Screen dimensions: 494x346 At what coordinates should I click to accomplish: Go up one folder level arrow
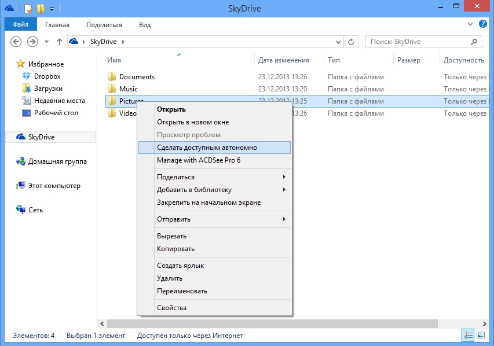[59, 42]
